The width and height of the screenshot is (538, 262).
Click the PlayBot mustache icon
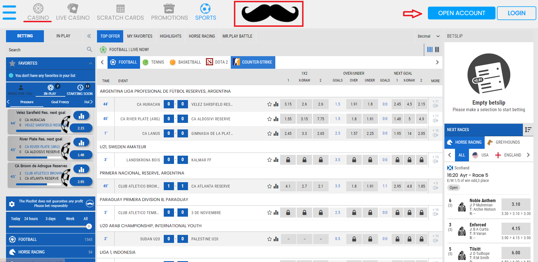pos(90,203)
